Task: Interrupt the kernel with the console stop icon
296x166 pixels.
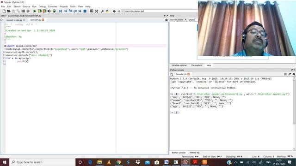Action: (x=285, y=74)
